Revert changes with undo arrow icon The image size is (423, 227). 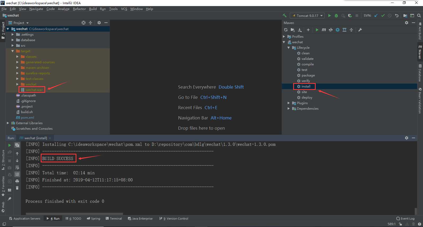pos(397,16)
